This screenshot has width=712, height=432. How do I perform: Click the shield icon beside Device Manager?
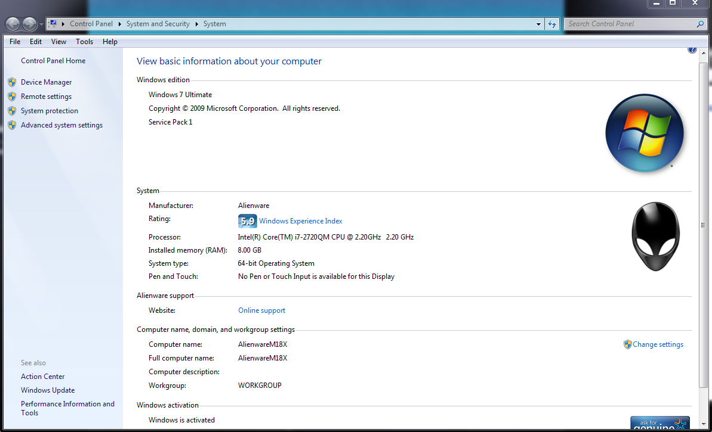[13, 82]
